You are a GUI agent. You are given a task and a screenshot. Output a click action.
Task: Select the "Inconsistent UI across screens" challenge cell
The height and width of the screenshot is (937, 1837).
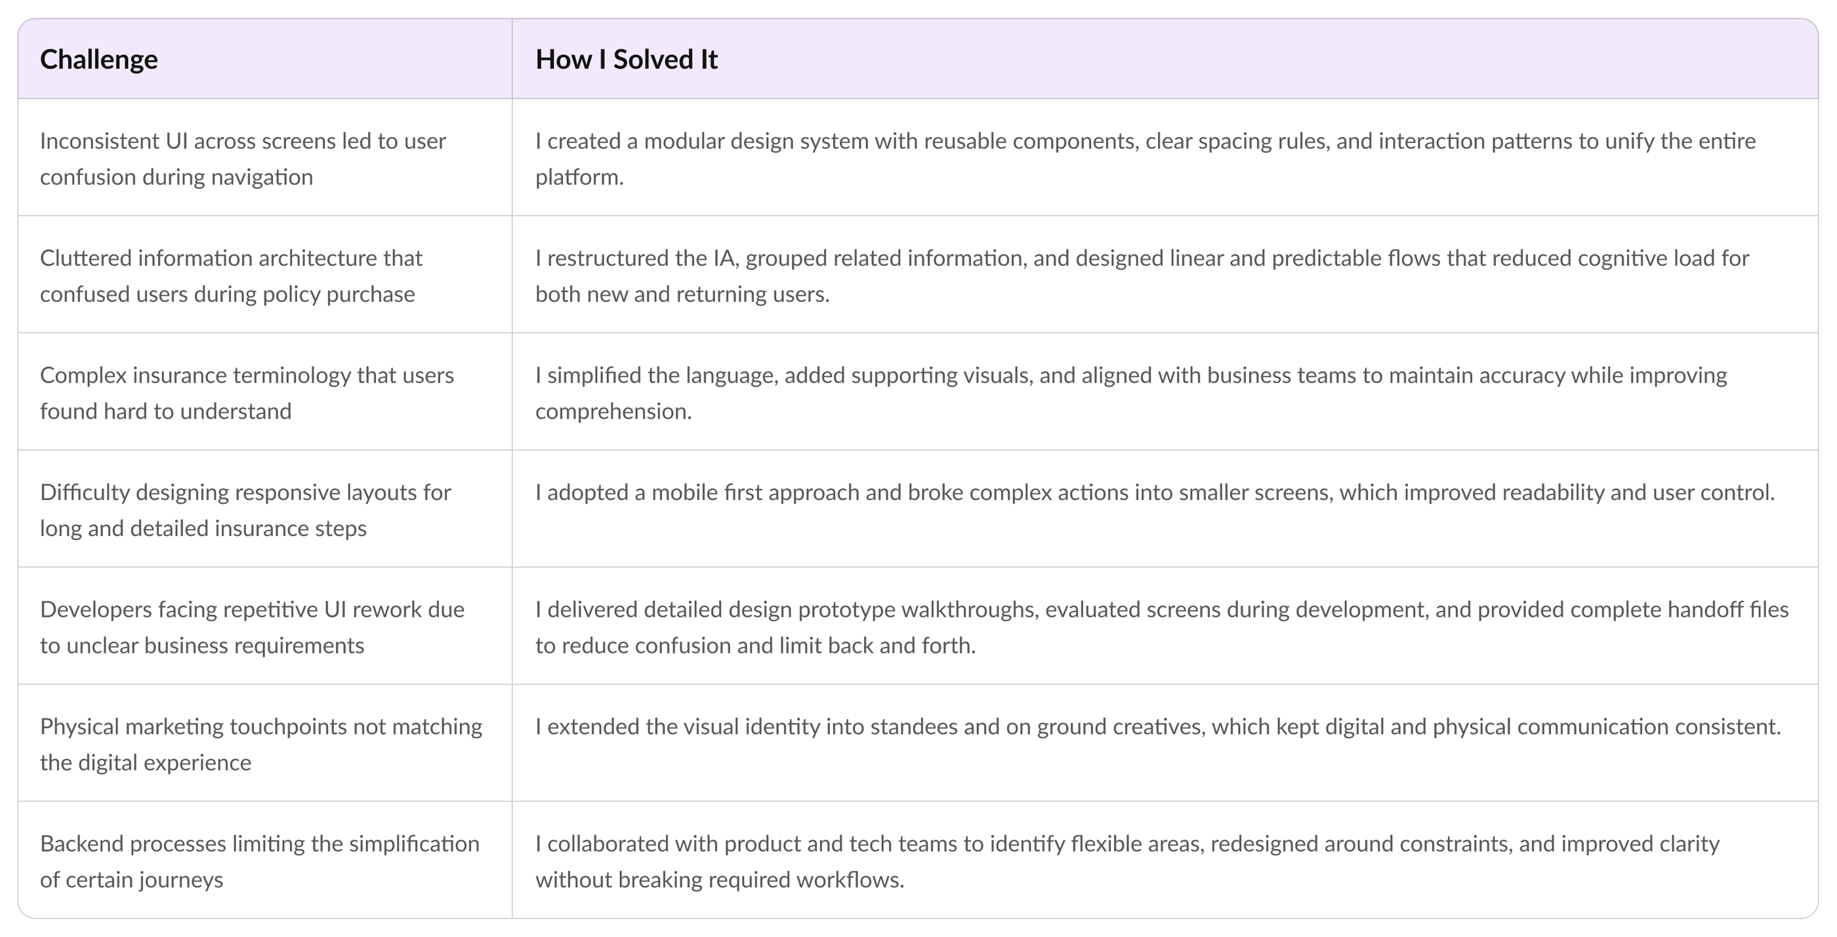[243, 158]
